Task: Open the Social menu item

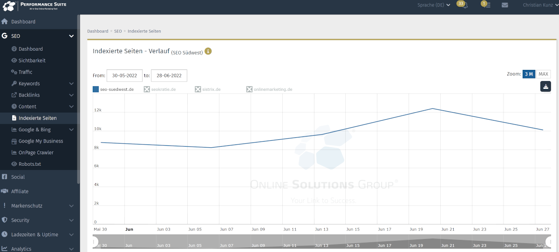Action: pyautogui.click(x=18, y=177)
